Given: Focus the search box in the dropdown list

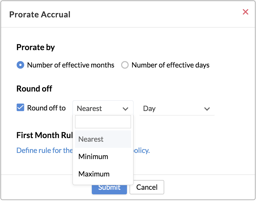Looking at the screenshot, I should [103, 122].
